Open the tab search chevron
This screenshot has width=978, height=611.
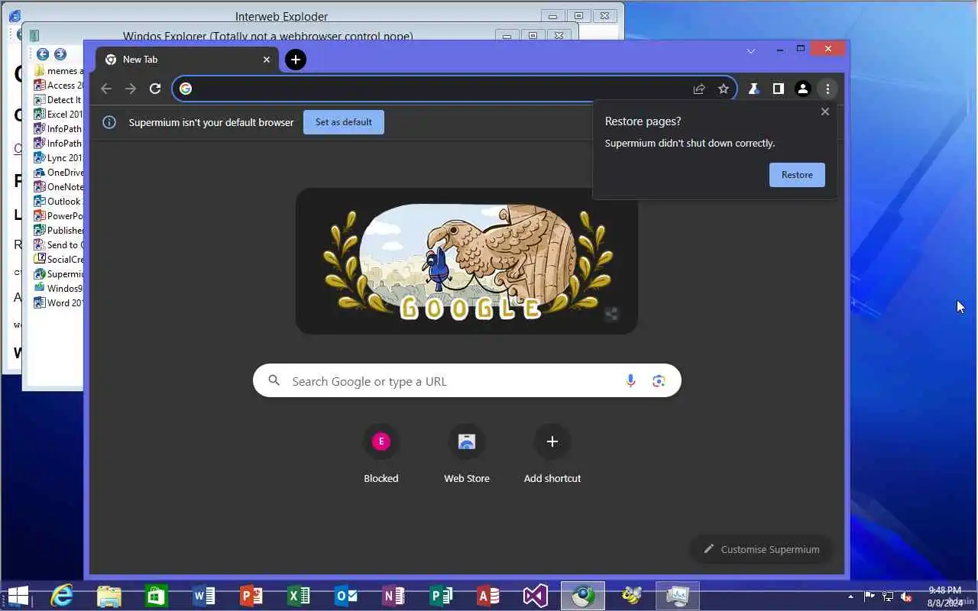(x=751, y=50)
